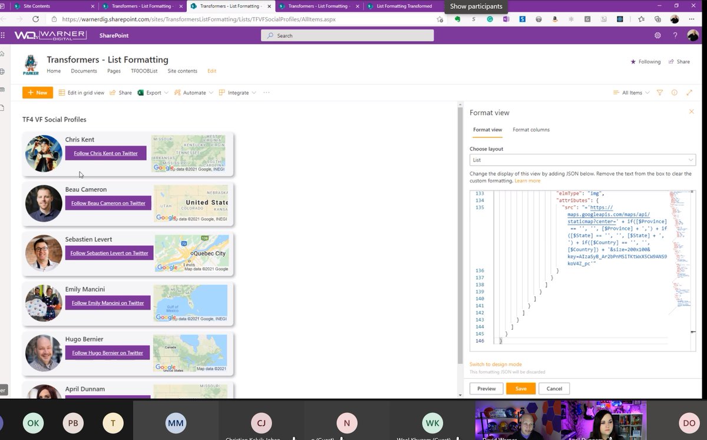Viewport: 707px width, 440px height.
Task: Click Edit in grid view
Action: (x=81, y=93)
